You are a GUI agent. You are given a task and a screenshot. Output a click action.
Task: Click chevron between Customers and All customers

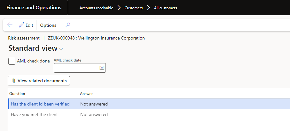click(148, 8)
